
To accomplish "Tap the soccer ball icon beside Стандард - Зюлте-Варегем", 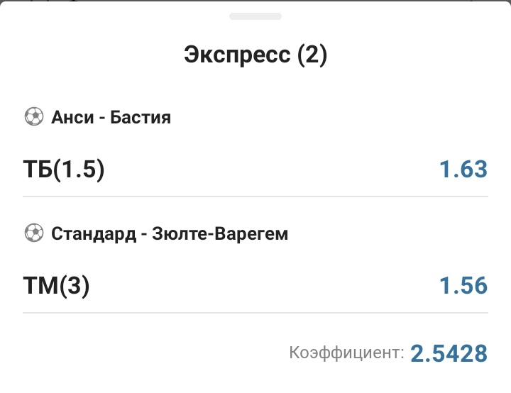I will point(33,233).
